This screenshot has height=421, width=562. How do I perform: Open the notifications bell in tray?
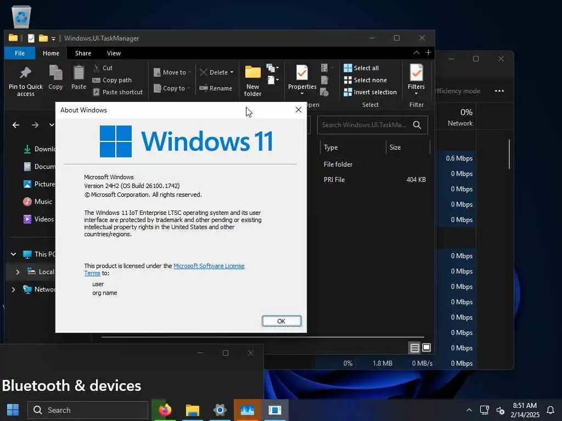550,410
